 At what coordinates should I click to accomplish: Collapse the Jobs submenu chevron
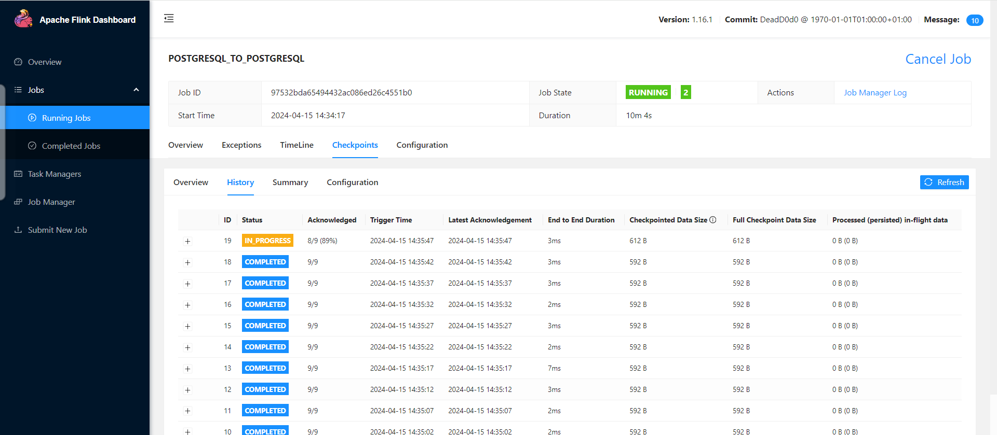click(x=136, y=90)
